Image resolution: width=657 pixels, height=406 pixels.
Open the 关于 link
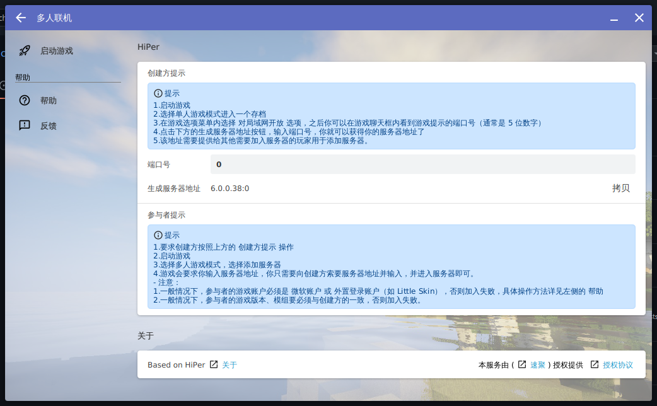(x=230, y=365)
